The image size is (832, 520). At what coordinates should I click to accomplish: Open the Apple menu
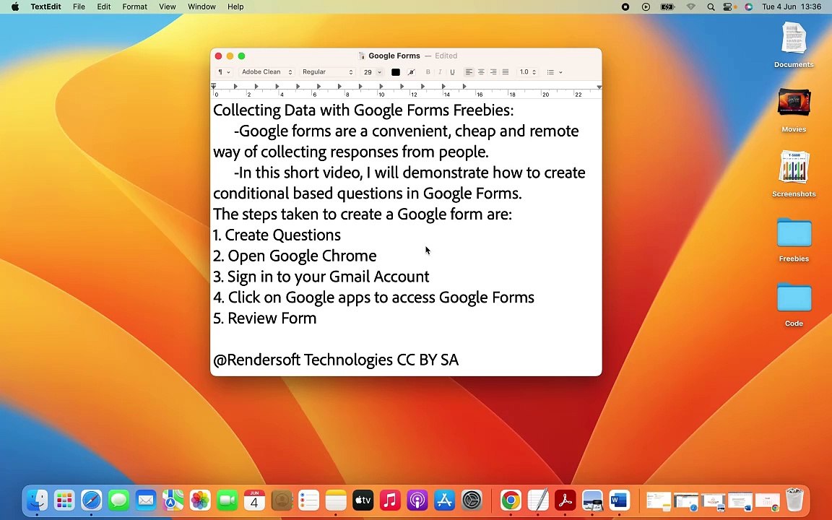coord(15,7)
